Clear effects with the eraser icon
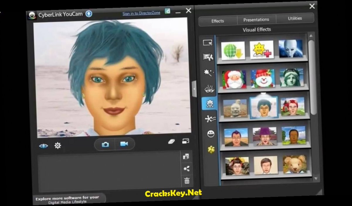The width and height of the screenshot is (352, 206). point(171,142)
